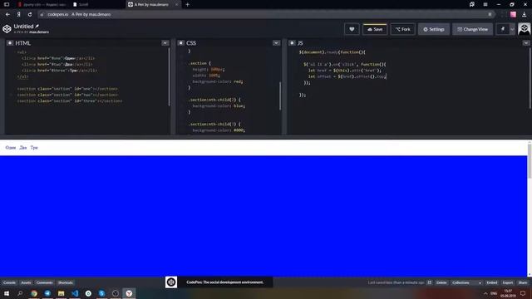Expand the arrow next to the pin button
532x299 pixels.
[512, 29]
